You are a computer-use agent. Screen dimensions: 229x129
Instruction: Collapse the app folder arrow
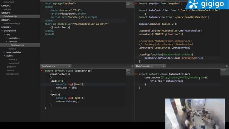(x=4, y=34)
